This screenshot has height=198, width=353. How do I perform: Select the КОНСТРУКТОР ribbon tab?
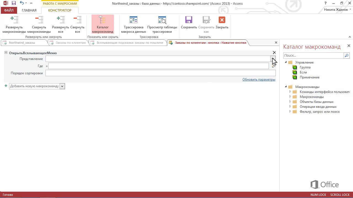(x=60, y=10)
